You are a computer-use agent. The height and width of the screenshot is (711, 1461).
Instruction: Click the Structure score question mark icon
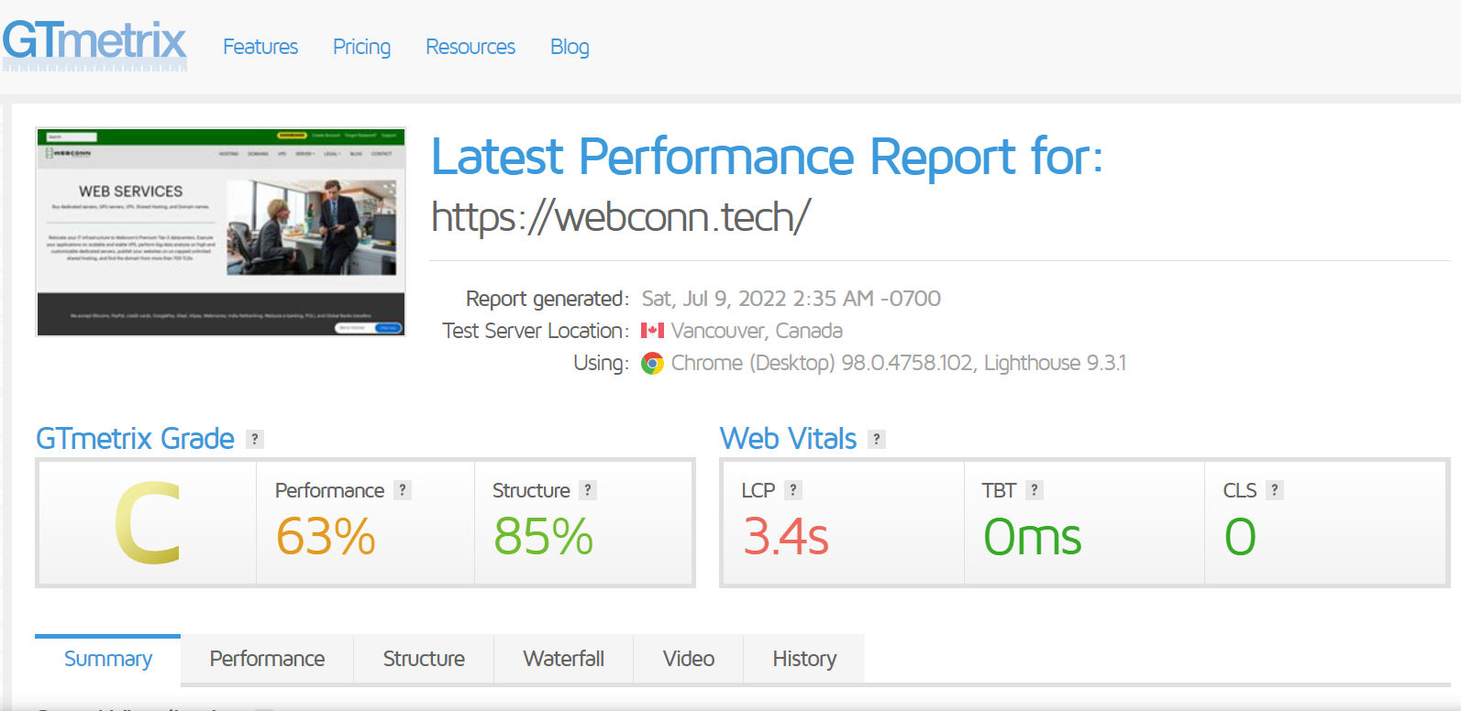pos(588,490)
